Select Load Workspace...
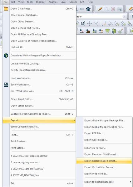The height and width of the screenshot is (187, 133). pyautogui.click(x=39, y=78)
